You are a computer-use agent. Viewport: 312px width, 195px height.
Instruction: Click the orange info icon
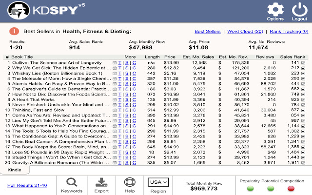14,31
